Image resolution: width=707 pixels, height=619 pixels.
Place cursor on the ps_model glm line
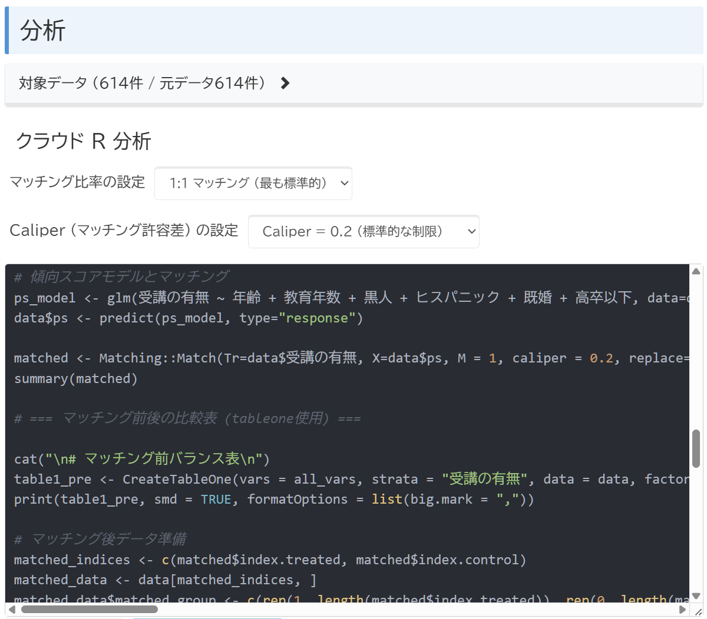(x=295, y=298)
